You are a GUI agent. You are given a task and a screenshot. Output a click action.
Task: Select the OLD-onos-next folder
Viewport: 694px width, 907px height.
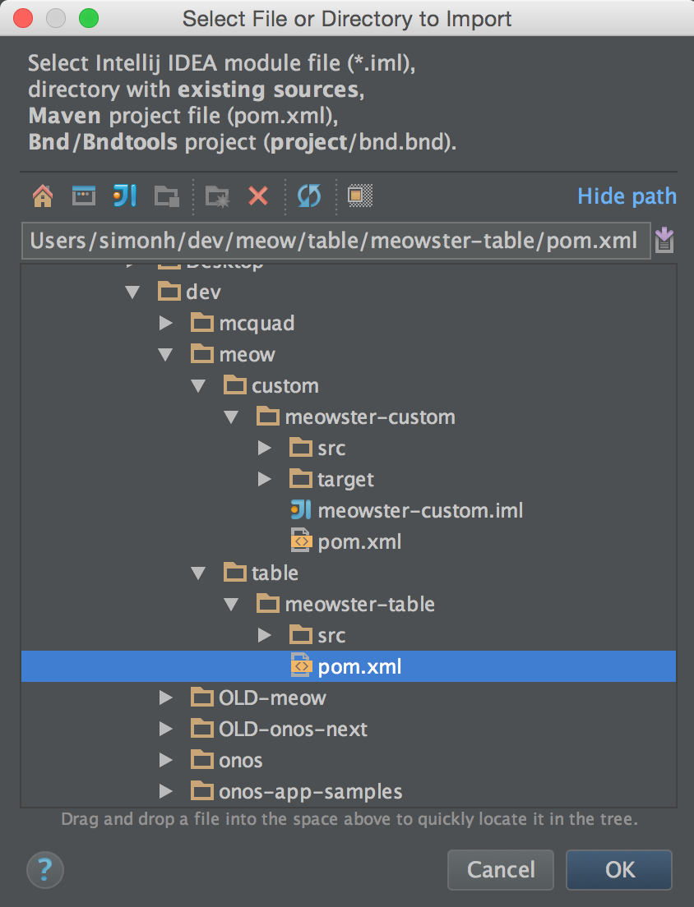coord(293,730)
